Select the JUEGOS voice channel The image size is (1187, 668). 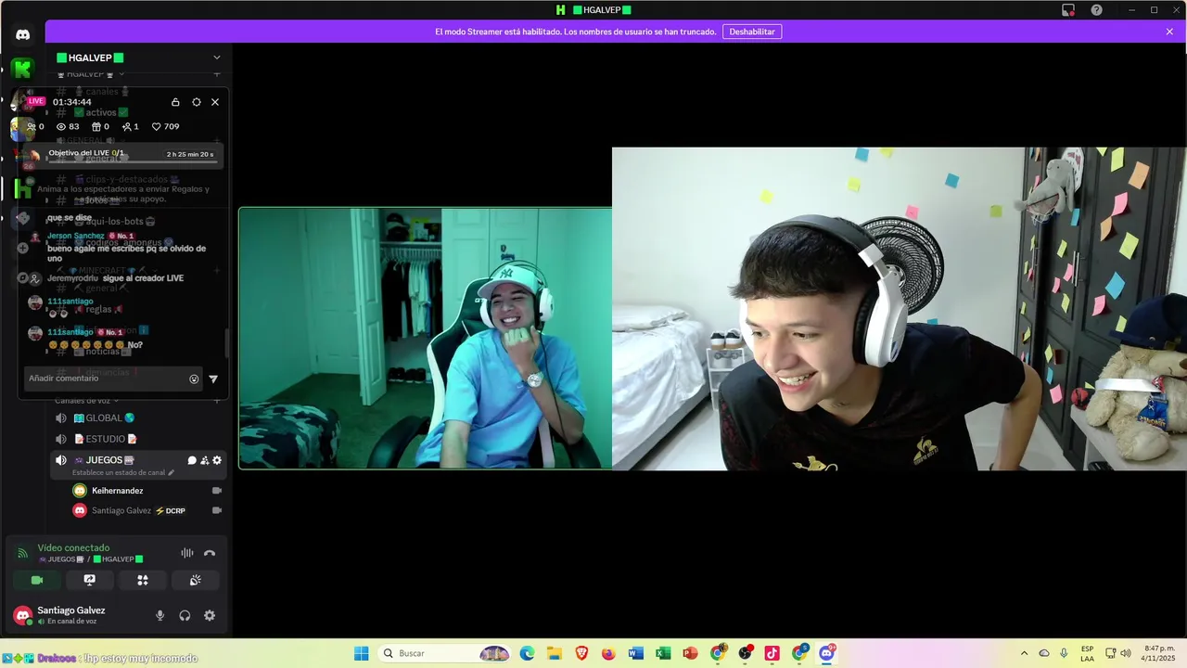(x=105, y=460)
